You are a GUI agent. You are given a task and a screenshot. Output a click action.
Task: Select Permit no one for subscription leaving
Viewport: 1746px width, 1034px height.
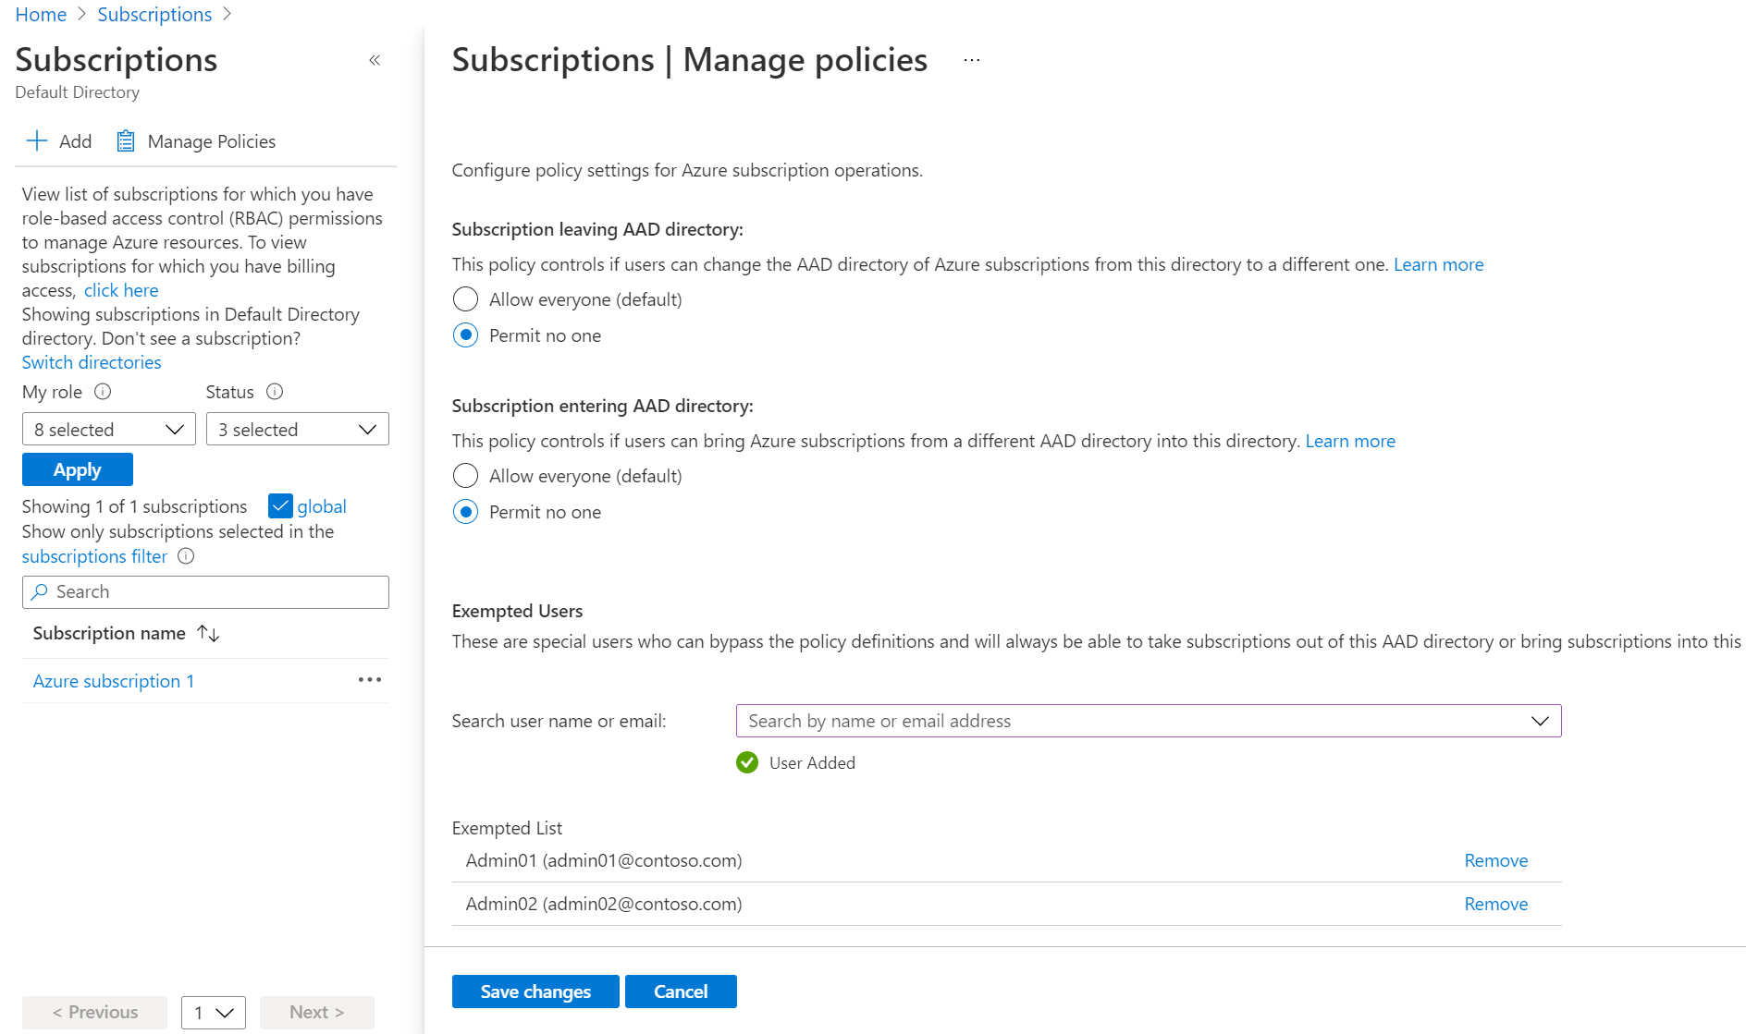[x=465, y=335]
